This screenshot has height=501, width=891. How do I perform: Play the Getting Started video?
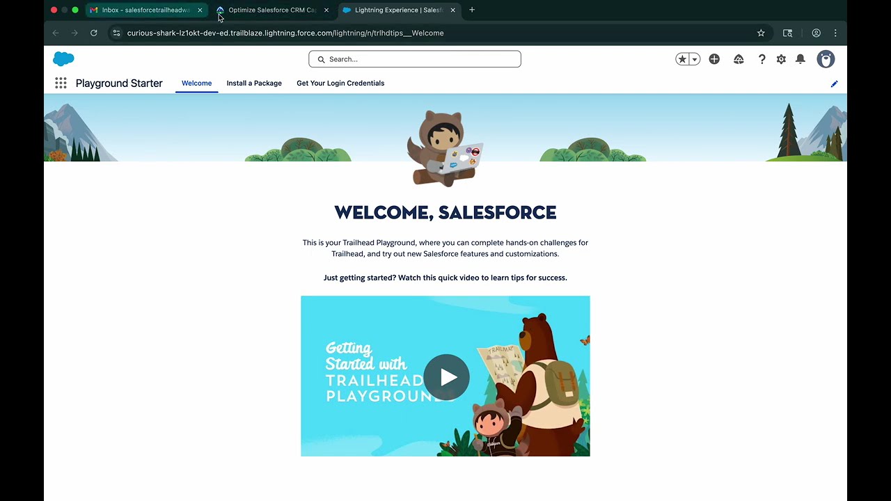coord(446,376)
